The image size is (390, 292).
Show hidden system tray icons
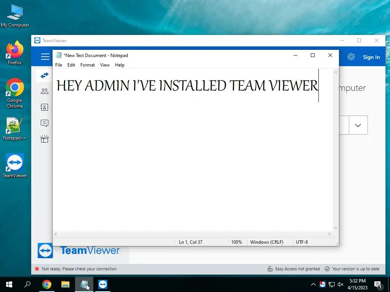click(x=313, y=284)
